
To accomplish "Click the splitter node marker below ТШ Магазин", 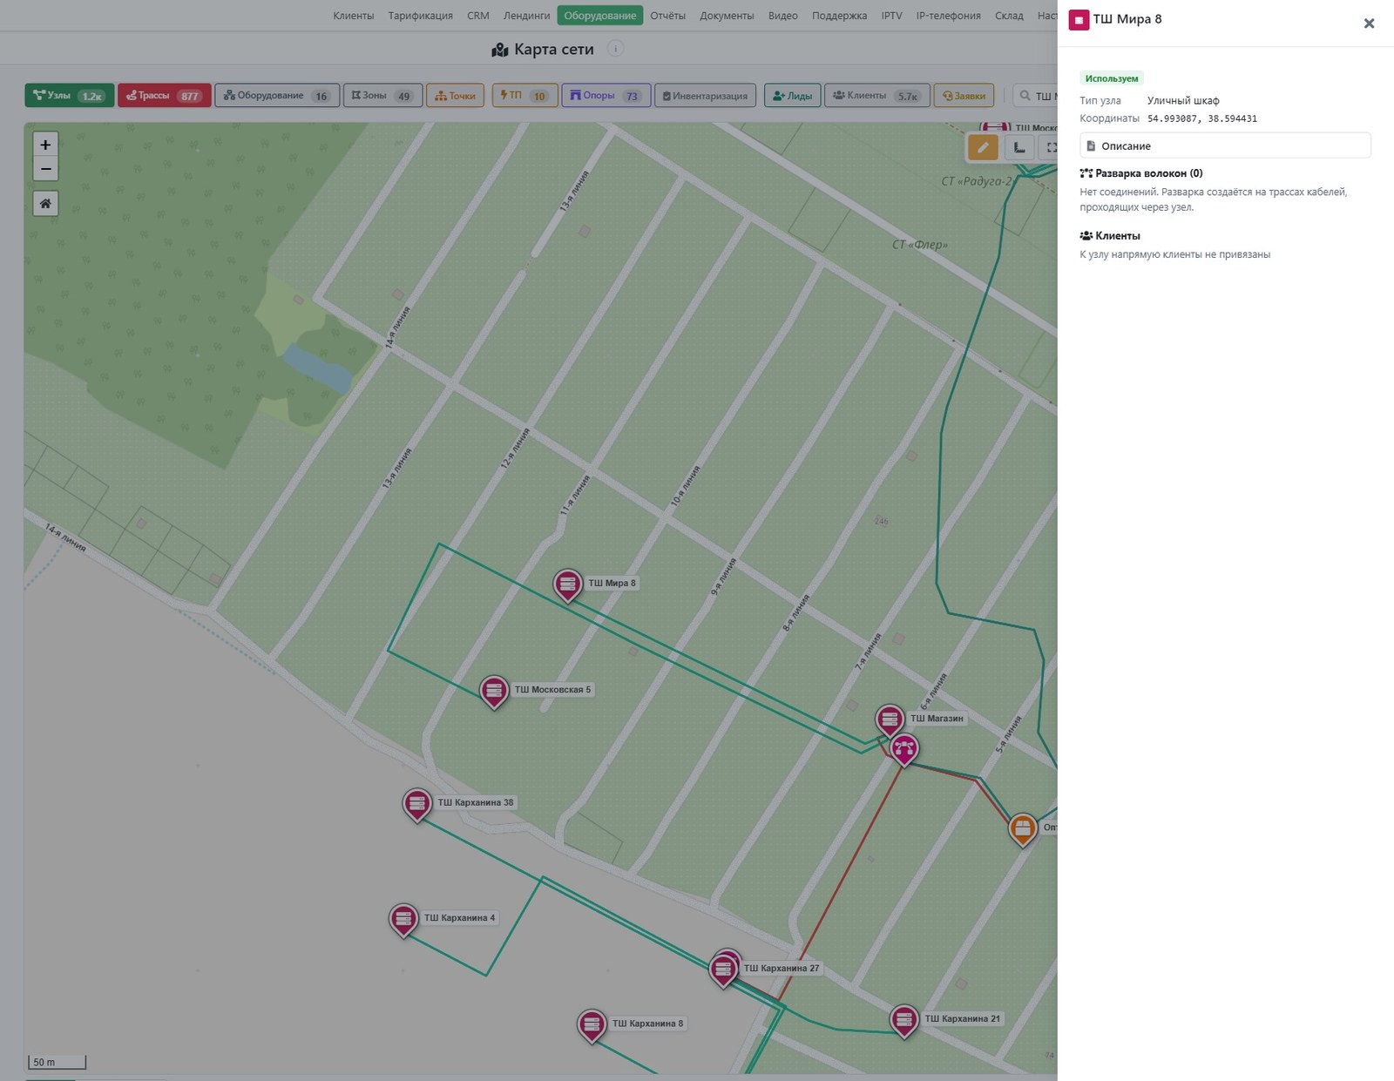I will click(903, 749).
